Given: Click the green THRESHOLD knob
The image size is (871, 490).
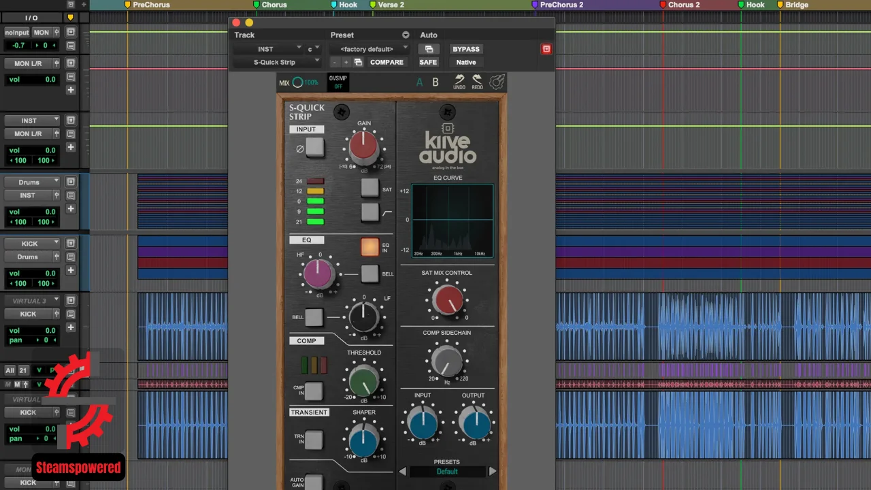Looking at the screenshot, I should point(363,380).
